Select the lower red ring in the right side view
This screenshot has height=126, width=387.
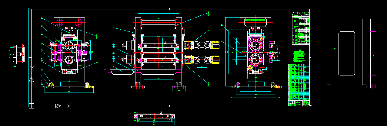point(256,60)
